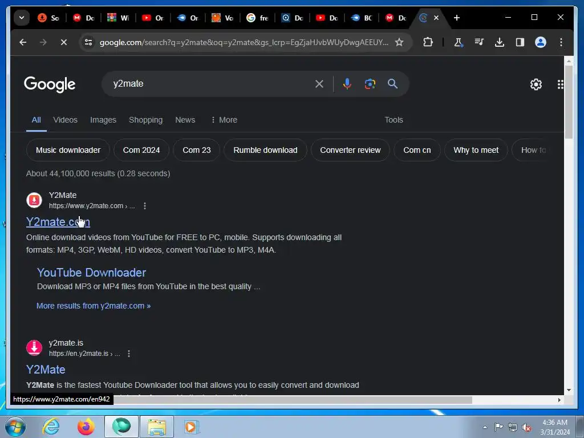The image size is (584, 438).
Task: Open the profile avatar icon
Action: (x=541, y=42)
